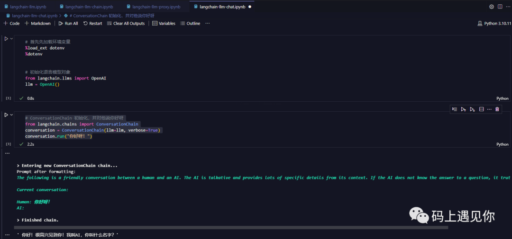Click Run by Line icon in cell toolbar

tap(455, 109)
